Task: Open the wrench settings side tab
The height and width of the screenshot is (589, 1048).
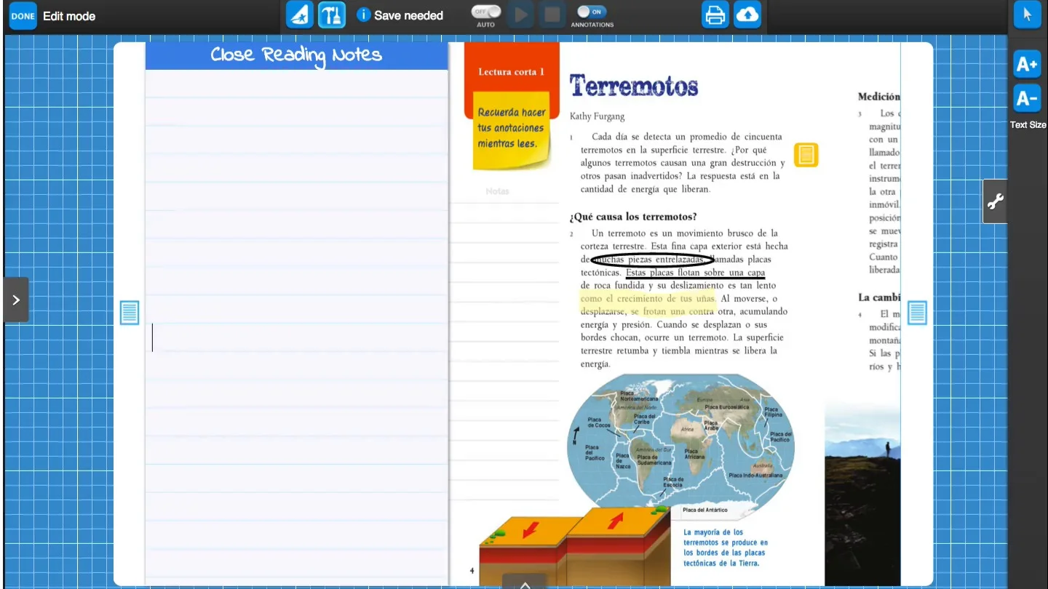Action: click(995, 201)
